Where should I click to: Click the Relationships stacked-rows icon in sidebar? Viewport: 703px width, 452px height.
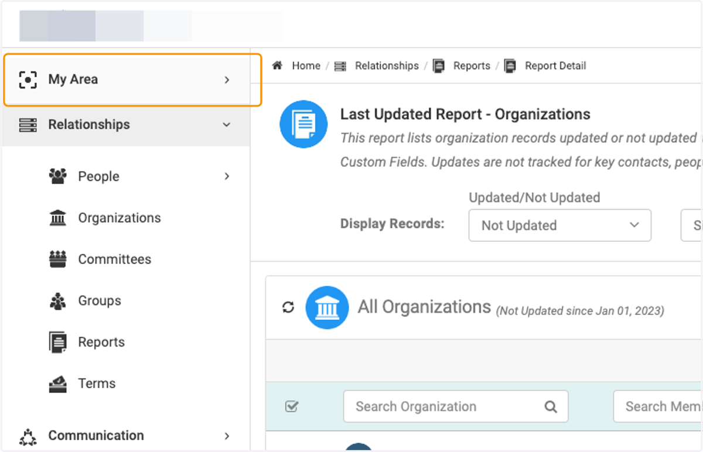pos(28,125)
